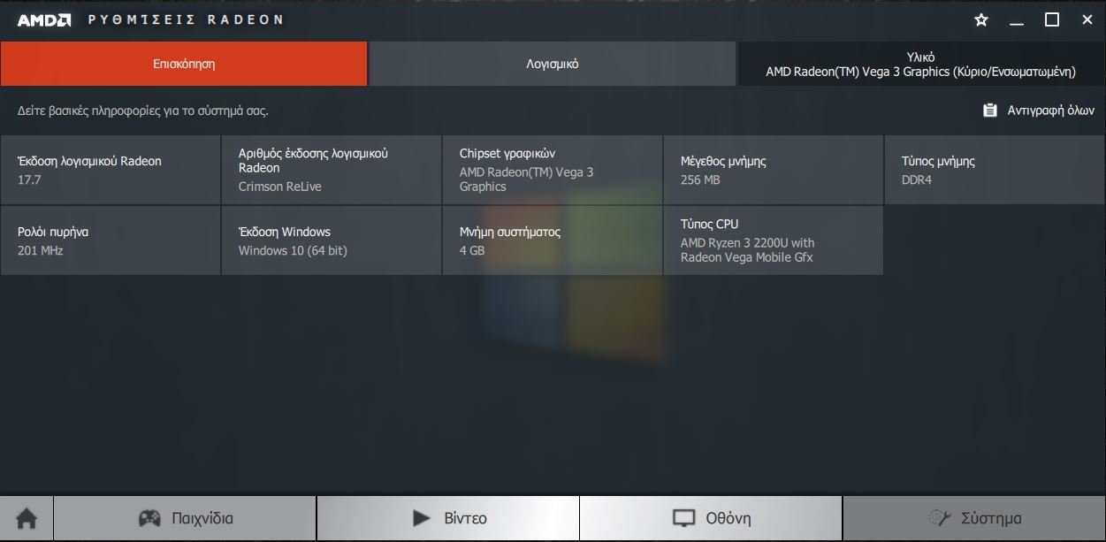This screenshot has height=542, width=1106.
Task: Open the Παιχνίδια section
Action: [x=185, y=518]
